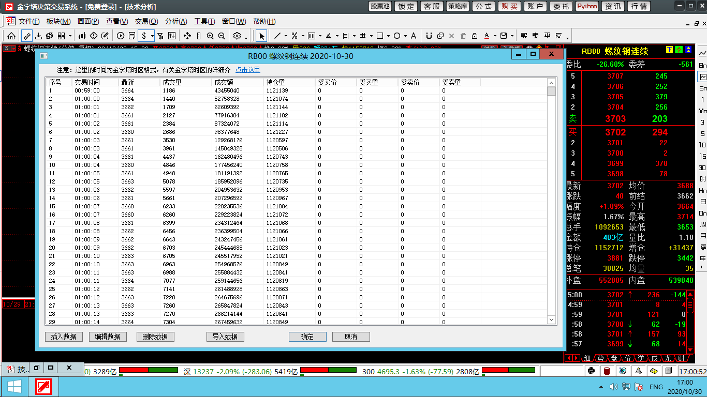Open the 分析(A) menu
The image size is (707, 397).
point(176,21)
